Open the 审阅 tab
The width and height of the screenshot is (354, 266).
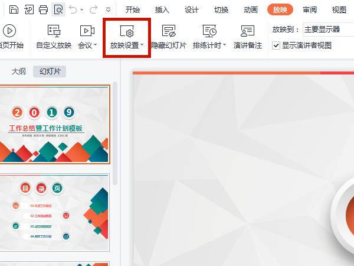(310, 9)
